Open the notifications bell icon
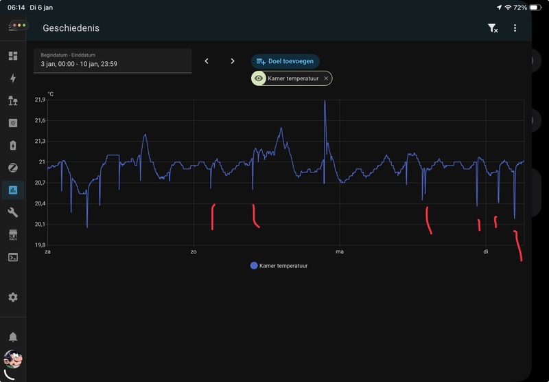 (x=12, y=337)
